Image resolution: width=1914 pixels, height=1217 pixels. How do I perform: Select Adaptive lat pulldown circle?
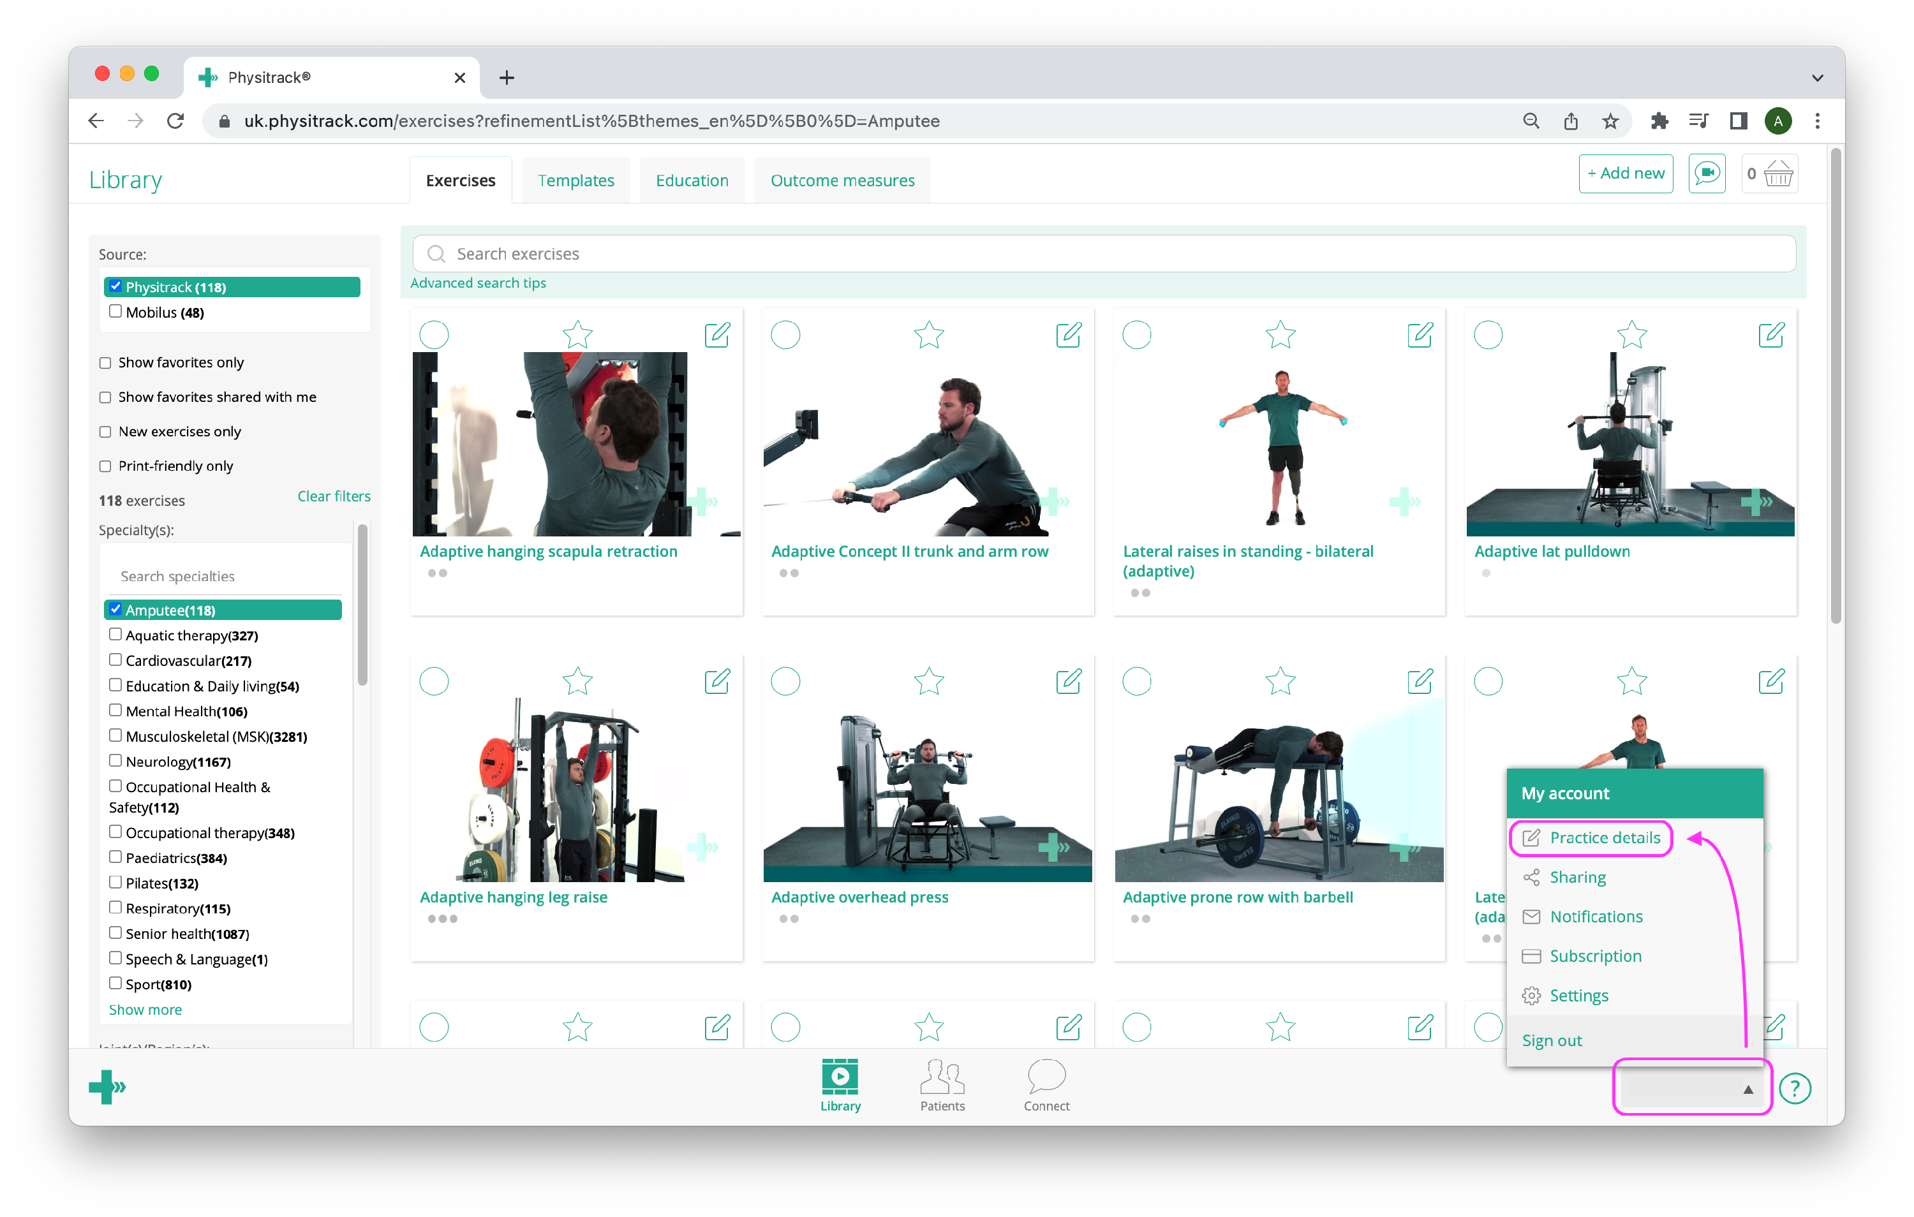click(x=1488, y=335)
